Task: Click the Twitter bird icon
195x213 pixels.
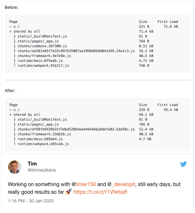Action: tap(183, 164)
